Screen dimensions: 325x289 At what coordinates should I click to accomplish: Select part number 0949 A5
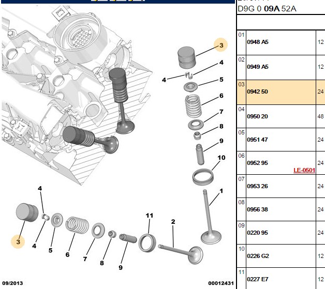pos(258,67)
